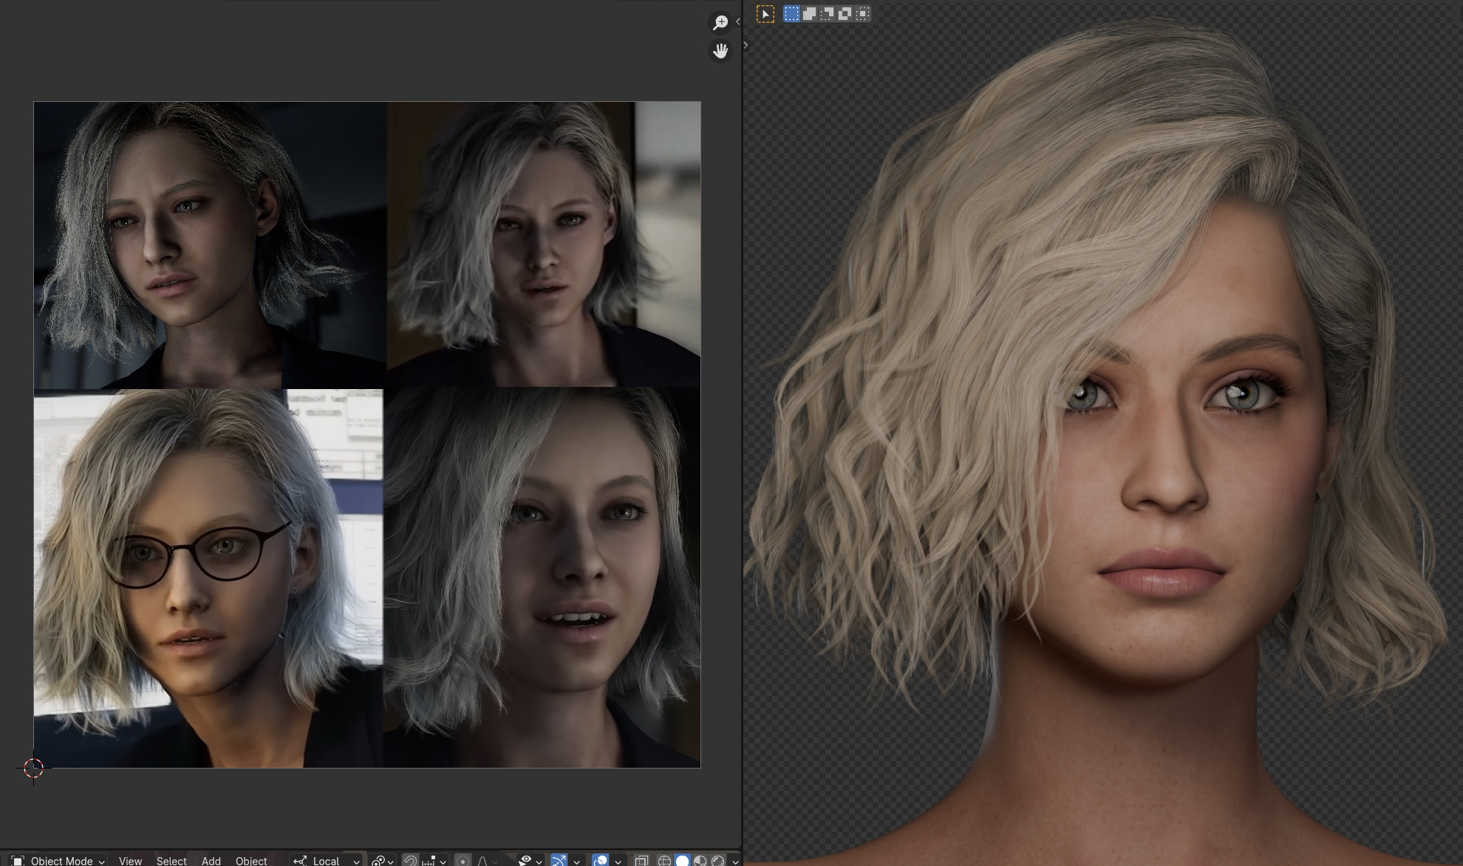Choose the Set new selection mode
Viewport: 1463px width, 866px height.
pos(791,13)
